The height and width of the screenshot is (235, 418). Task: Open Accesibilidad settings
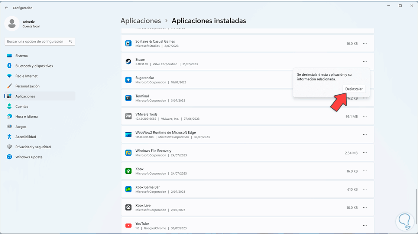point(40,137)
